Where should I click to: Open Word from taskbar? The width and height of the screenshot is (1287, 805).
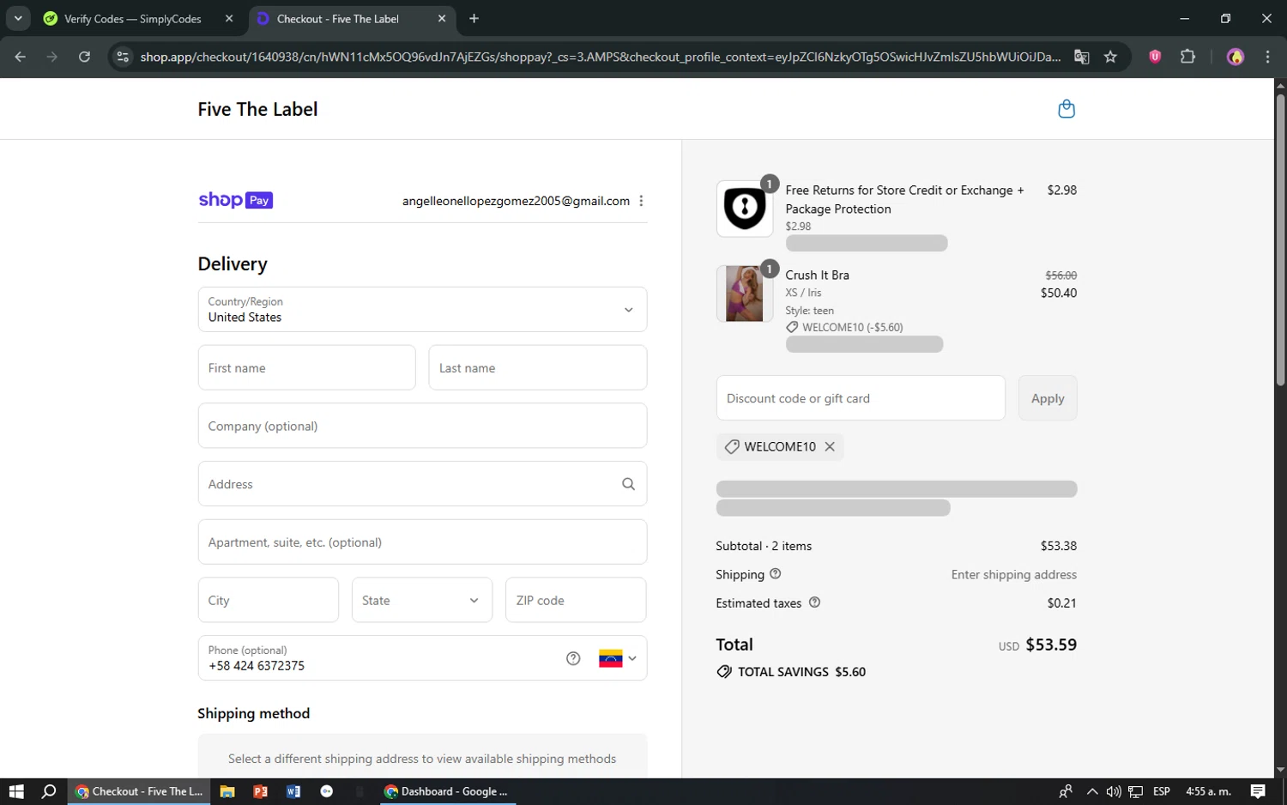[293, 791]
